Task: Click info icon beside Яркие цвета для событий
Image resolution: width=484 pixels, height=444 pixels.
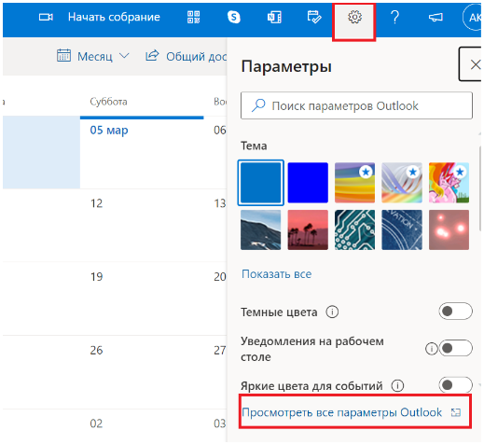Action: (397, 386)
